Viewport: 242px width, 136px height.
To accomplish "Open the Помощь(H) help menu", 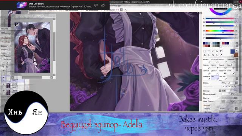I will pyautogui.click(x=116, y=6).
